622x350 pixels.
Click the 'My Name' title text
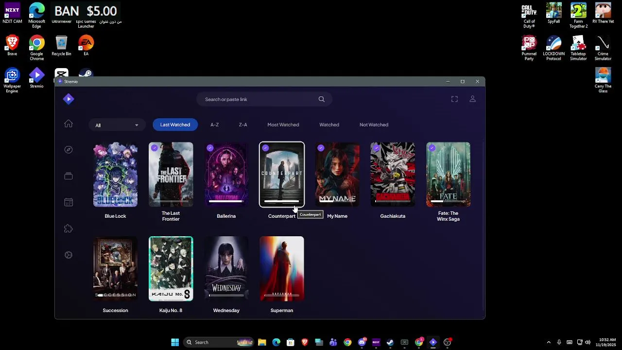click(337, 216)
